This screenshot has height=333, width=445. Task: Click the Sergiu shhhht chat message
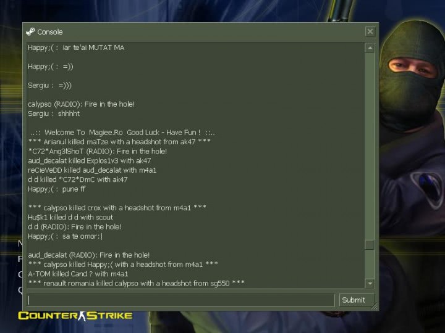(x=54, y=113)
